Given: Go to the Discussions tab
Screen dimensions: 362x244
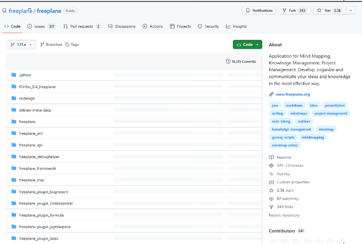Looking at the screenshot, I should click(122, 26).
